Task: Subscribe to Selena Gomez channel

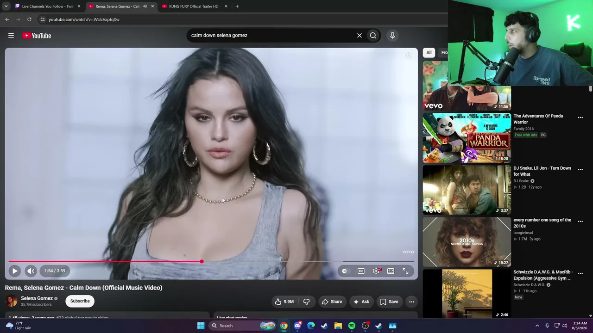Action: click(80, 301)
